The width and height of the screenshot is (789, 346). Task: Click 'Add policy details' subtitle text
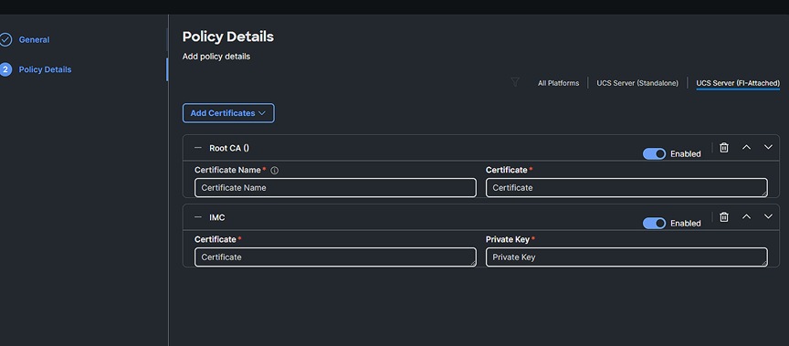(x=216, y=57)
